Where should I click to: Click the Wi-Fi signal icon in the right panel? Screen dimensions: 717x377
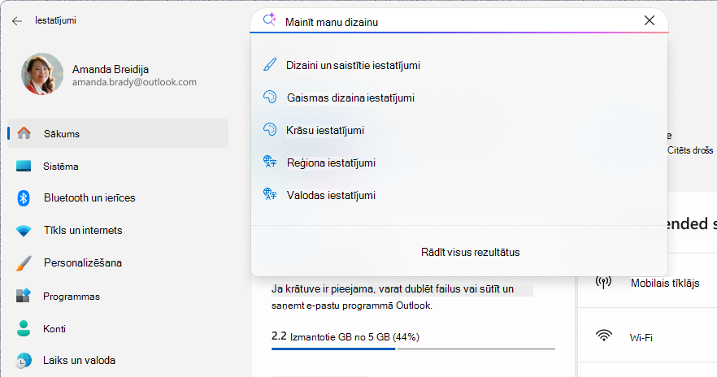tap(603, 336)
